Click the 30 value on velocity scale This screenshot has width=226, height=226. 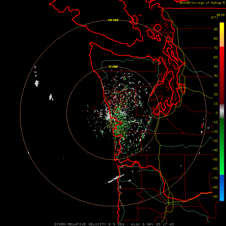click(216, 85)
